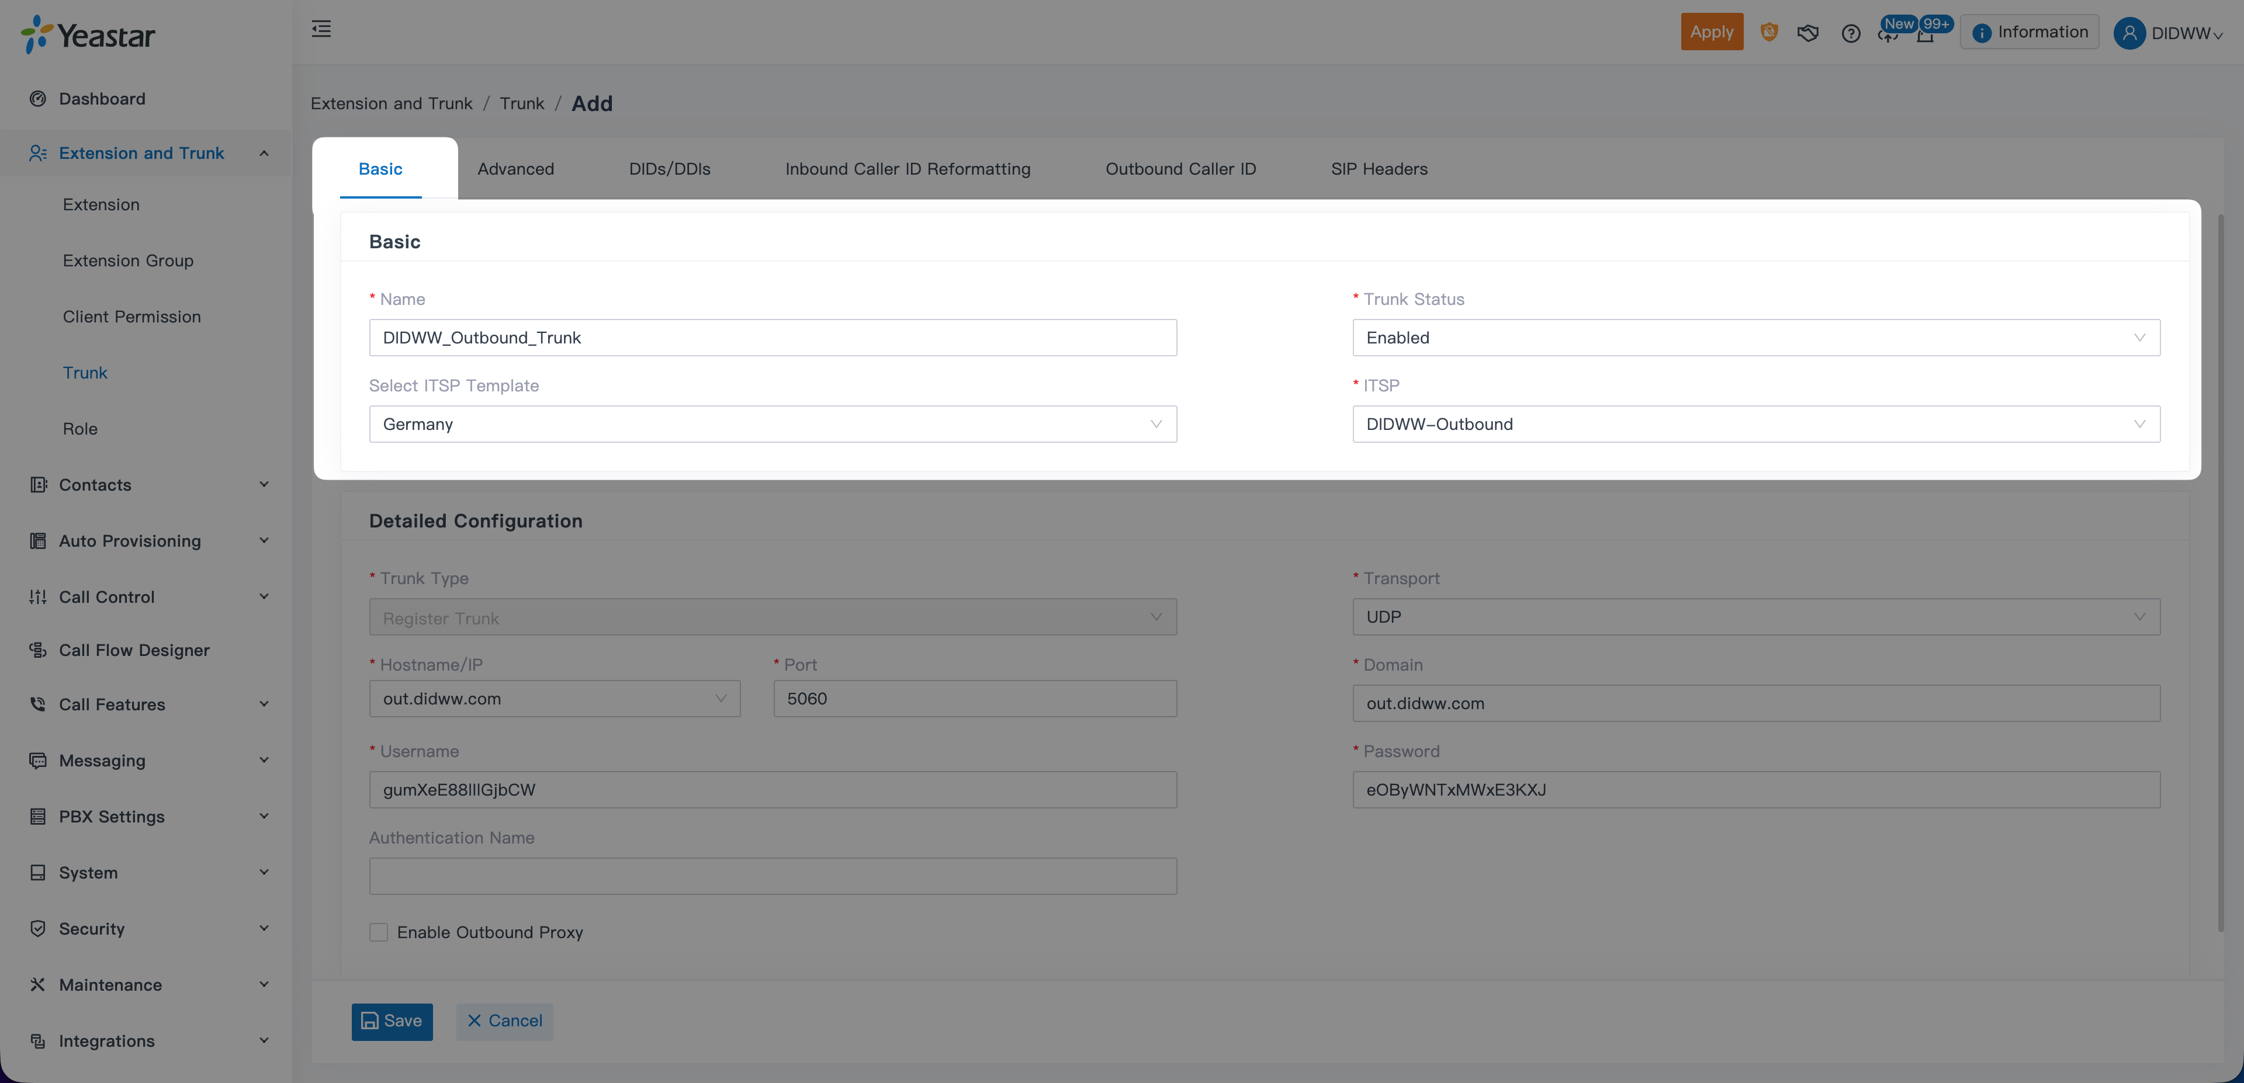
Task: Click the orange Apply button
Action: (1711, 32)
